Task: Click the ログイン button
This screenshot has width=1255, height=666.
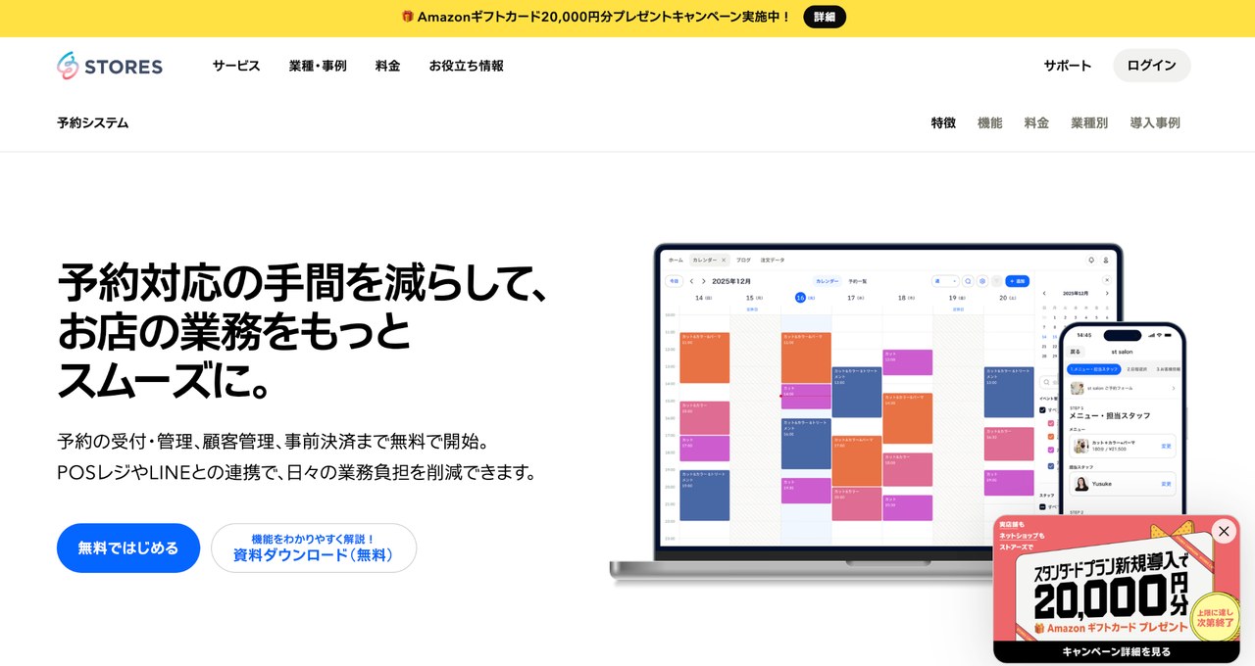Action: coord(1152,66)
